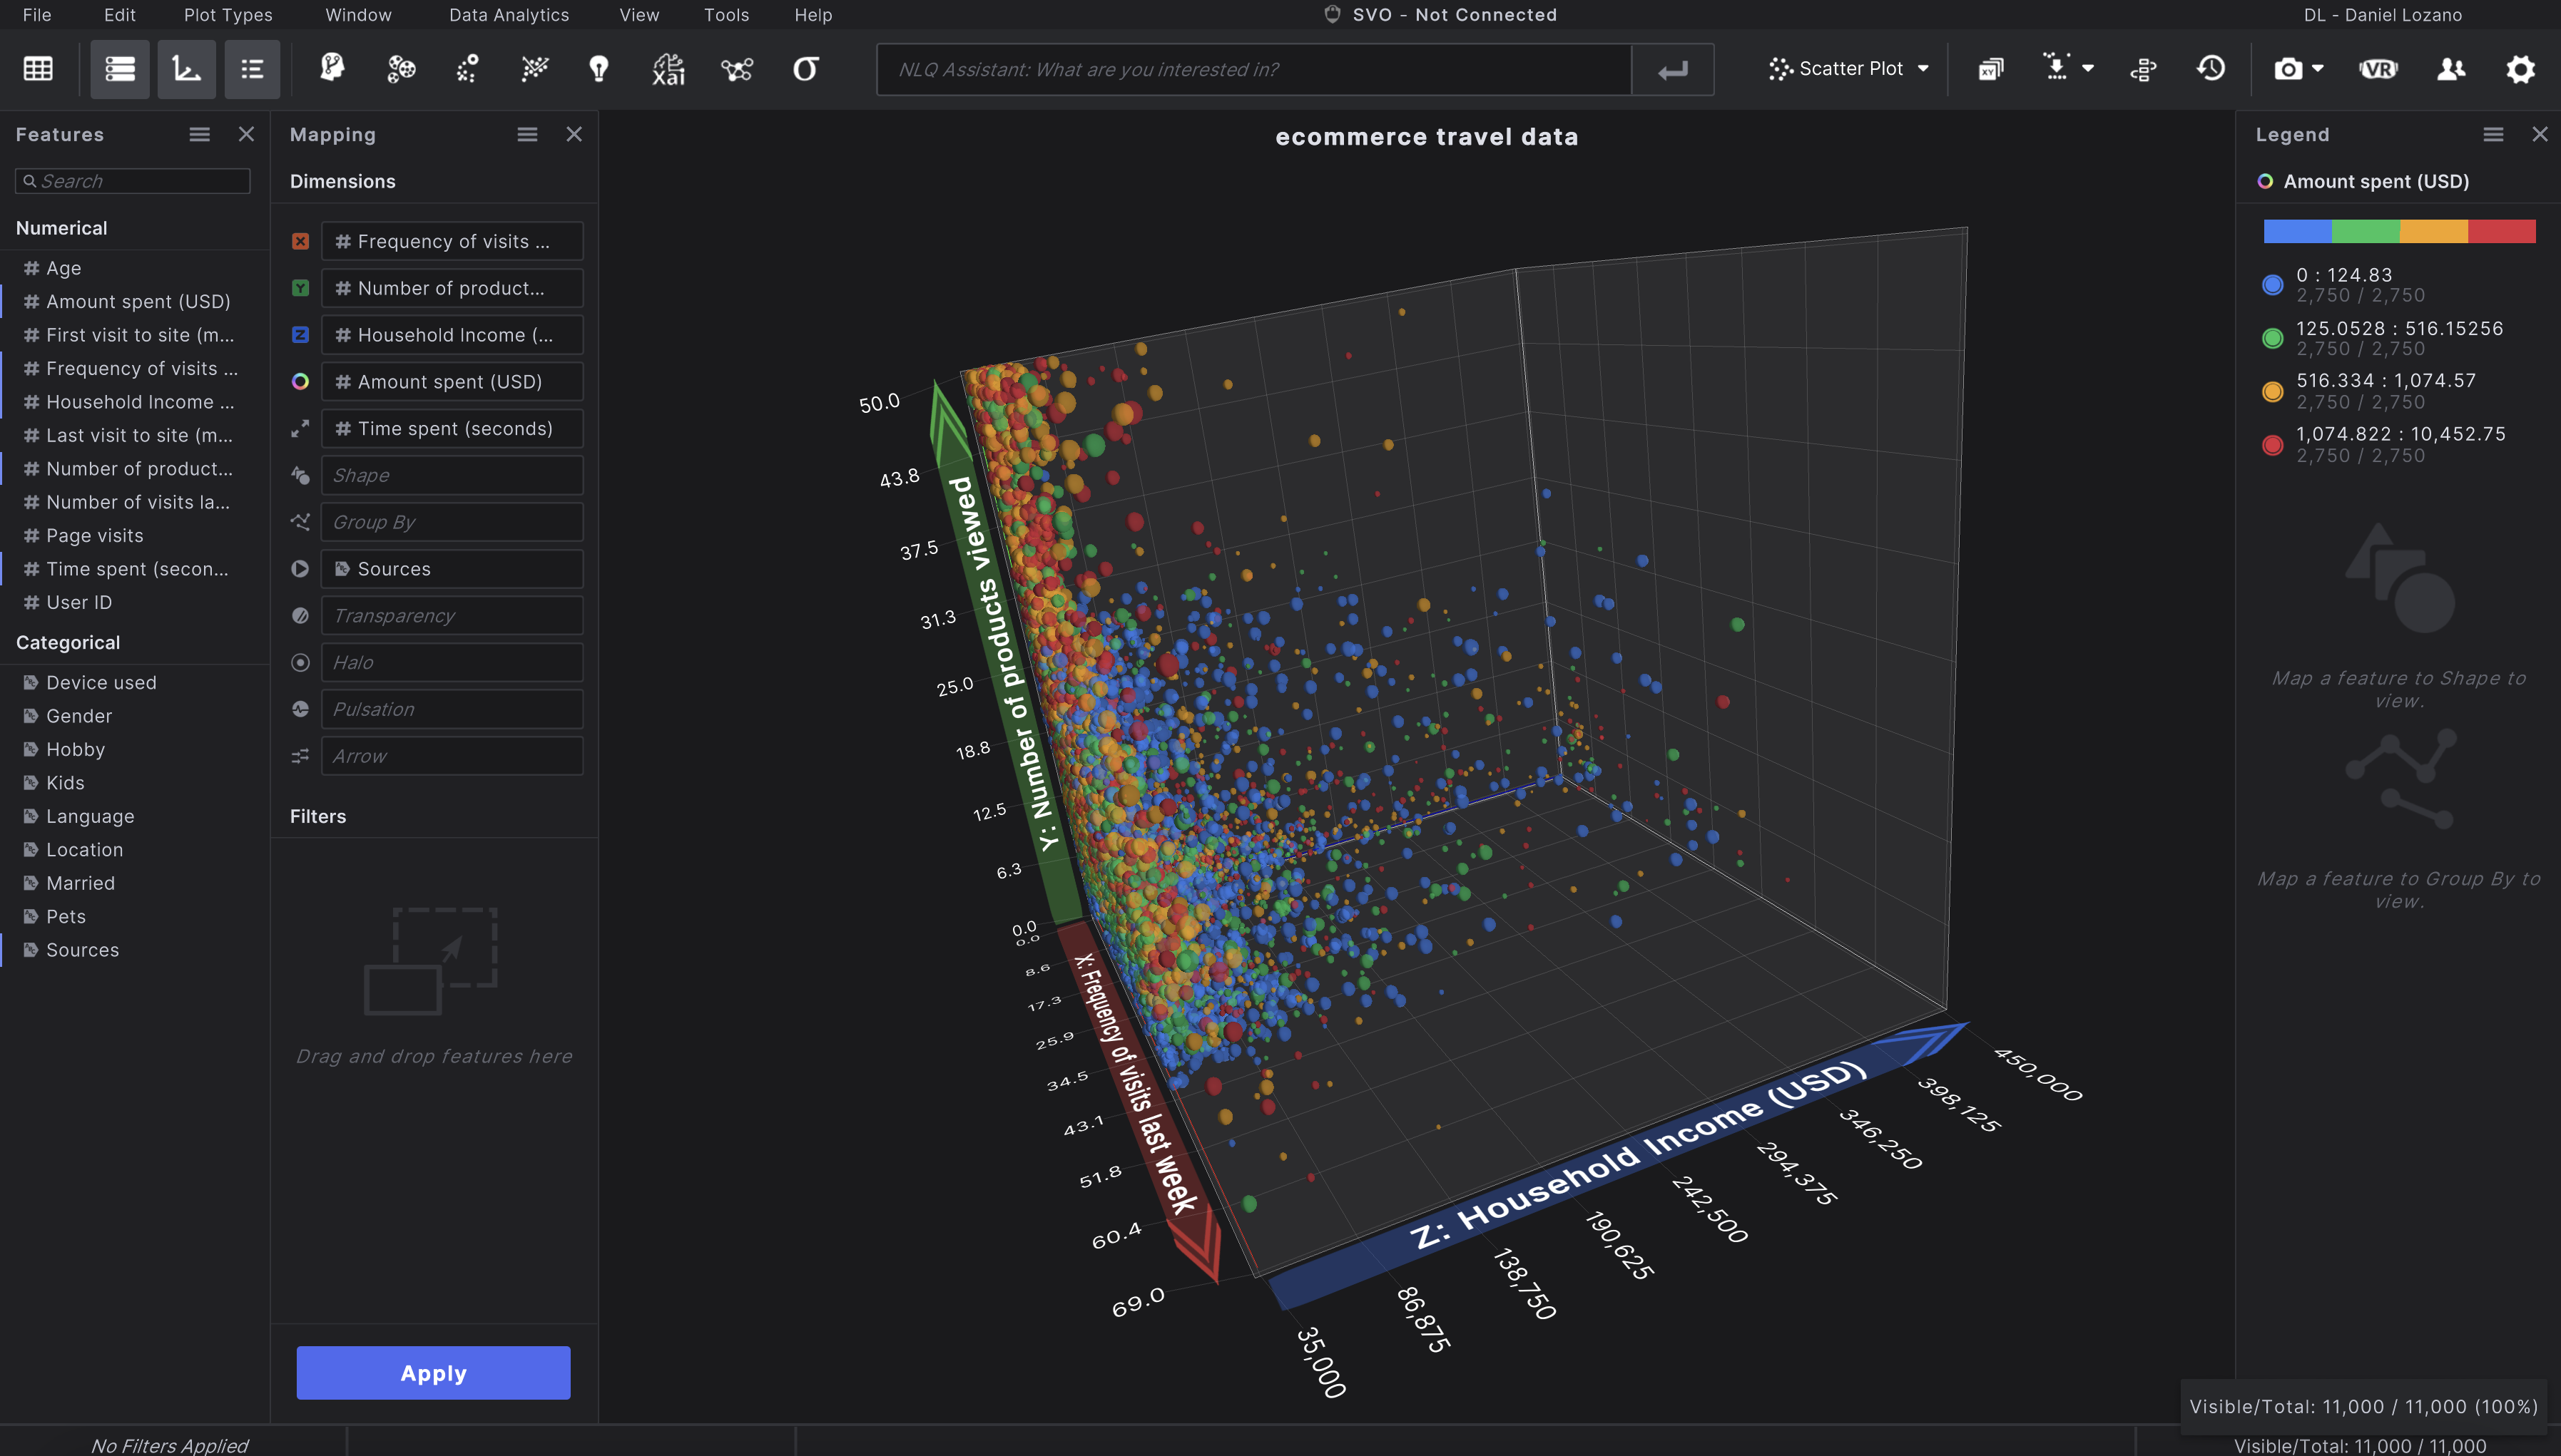The image size is (2561, 1456).
Task: Open the version history tool
Action: point(2211,69)
